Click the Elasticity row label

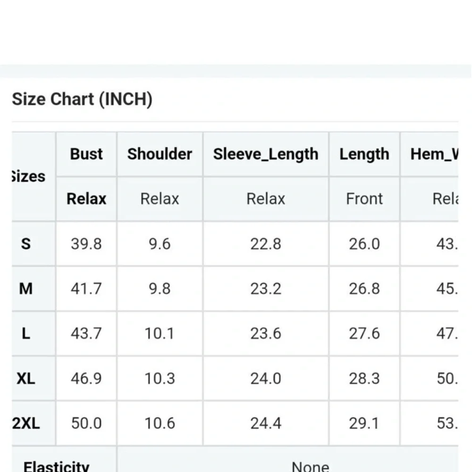(56, 466)
